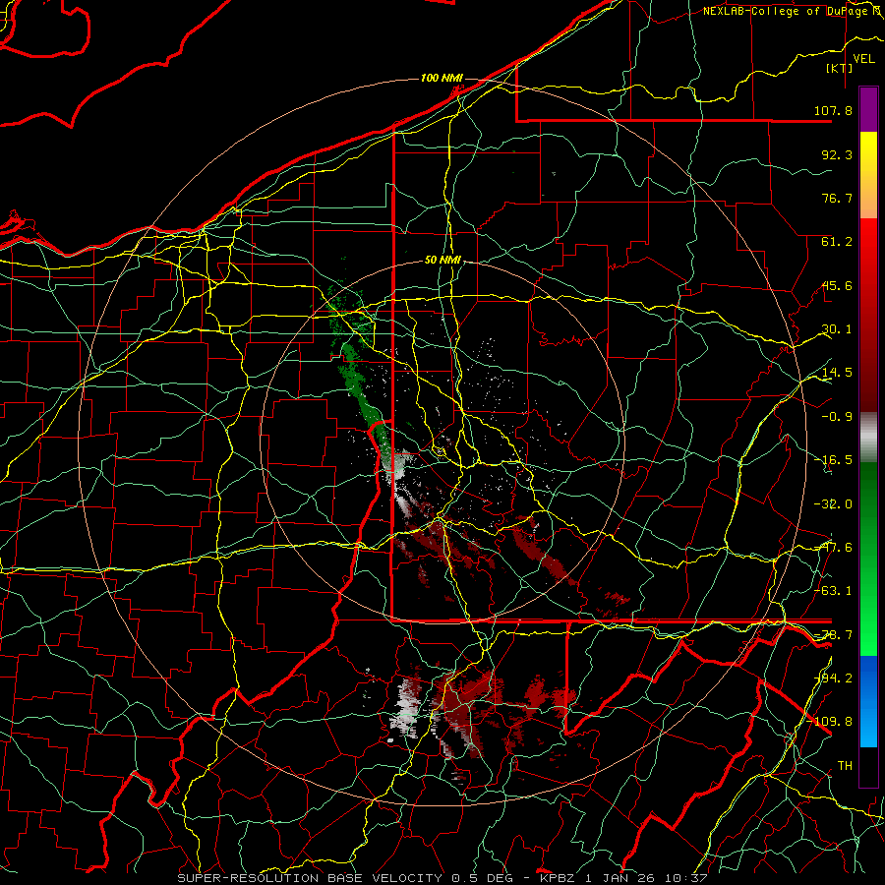Viewport: 885px width, 885px height.
Task: Click the 107.8 scale value
Action: point(833,110)
